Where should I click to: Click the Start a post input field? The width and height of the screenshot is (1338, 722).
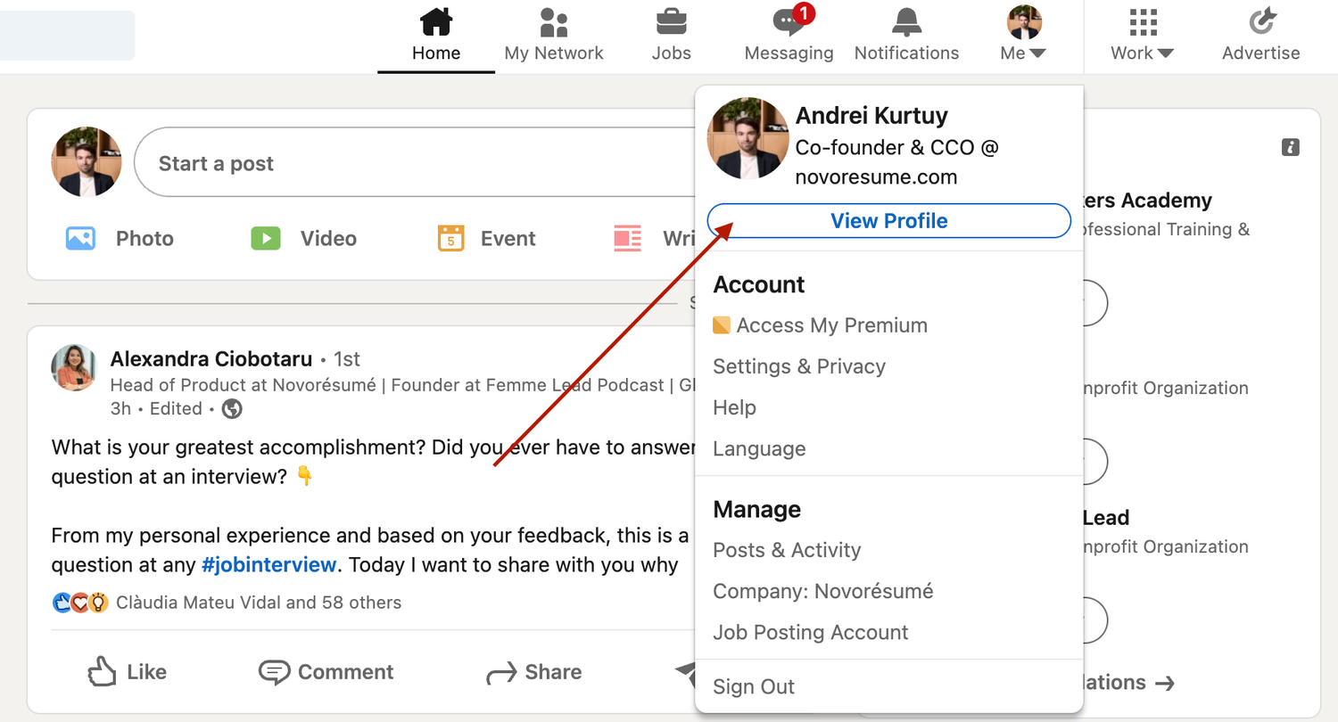click(357, 162)
